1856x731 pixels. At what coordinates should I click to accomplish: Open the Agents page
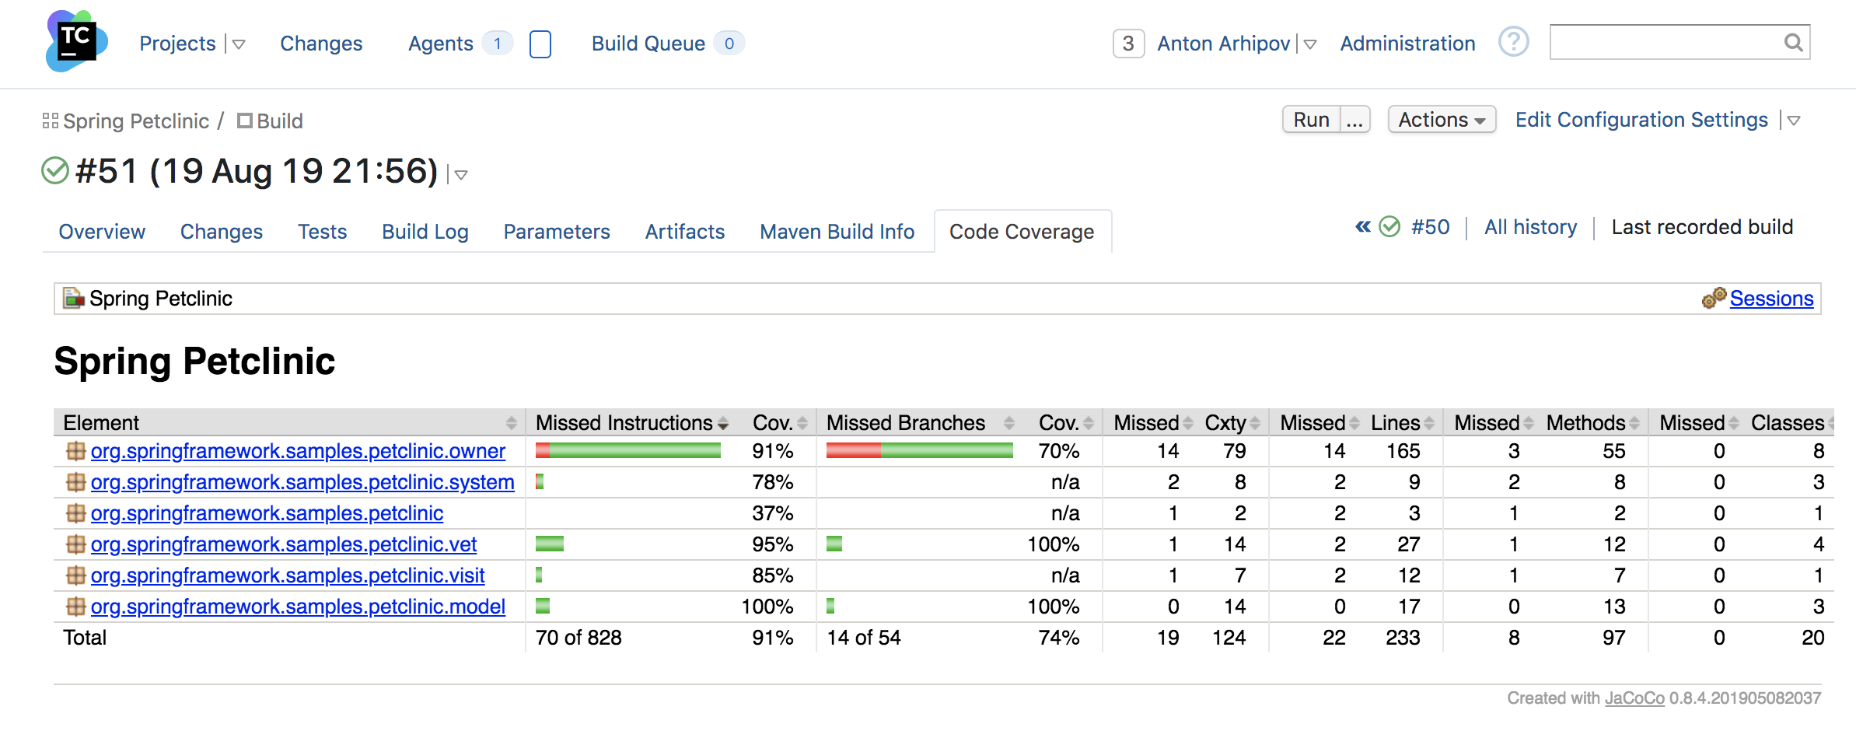pyautogui.click(x=441, y=44)
